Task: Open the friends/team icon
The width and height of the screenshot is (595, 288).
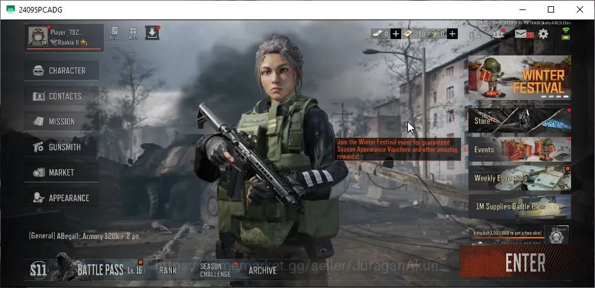Action: pos(498,34)
